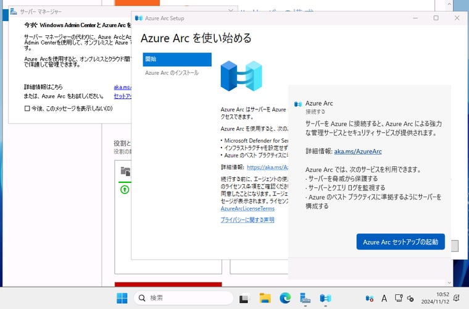Click the server role tile icon in Server Manager
This screenshot has height=309, width=469.
[126, 171]
